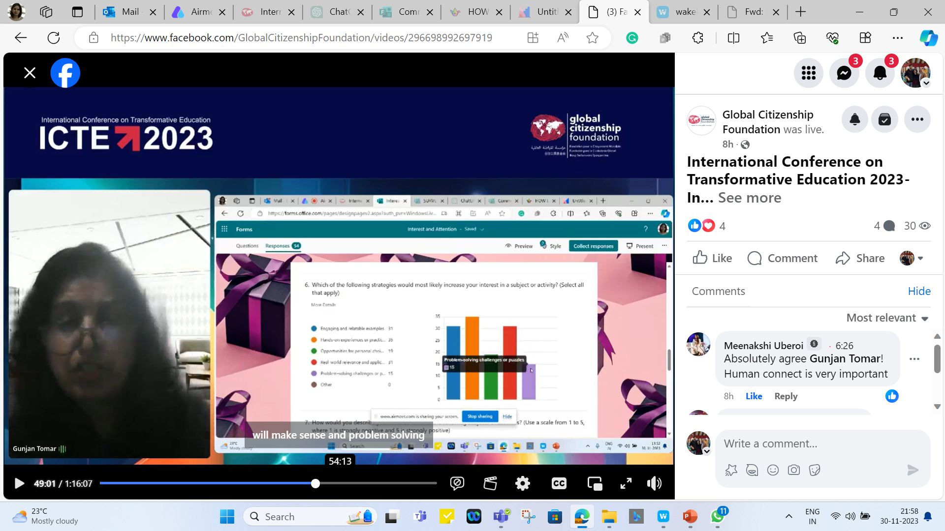
Task: Open options for Meenakshi's comment
Action: coord(914,359)
